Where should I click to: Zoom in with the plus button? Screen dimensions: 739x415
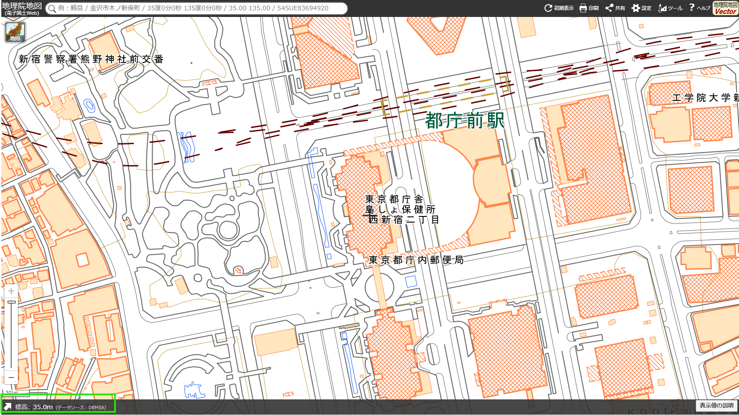pyautogui.click(x=11, y=291)
